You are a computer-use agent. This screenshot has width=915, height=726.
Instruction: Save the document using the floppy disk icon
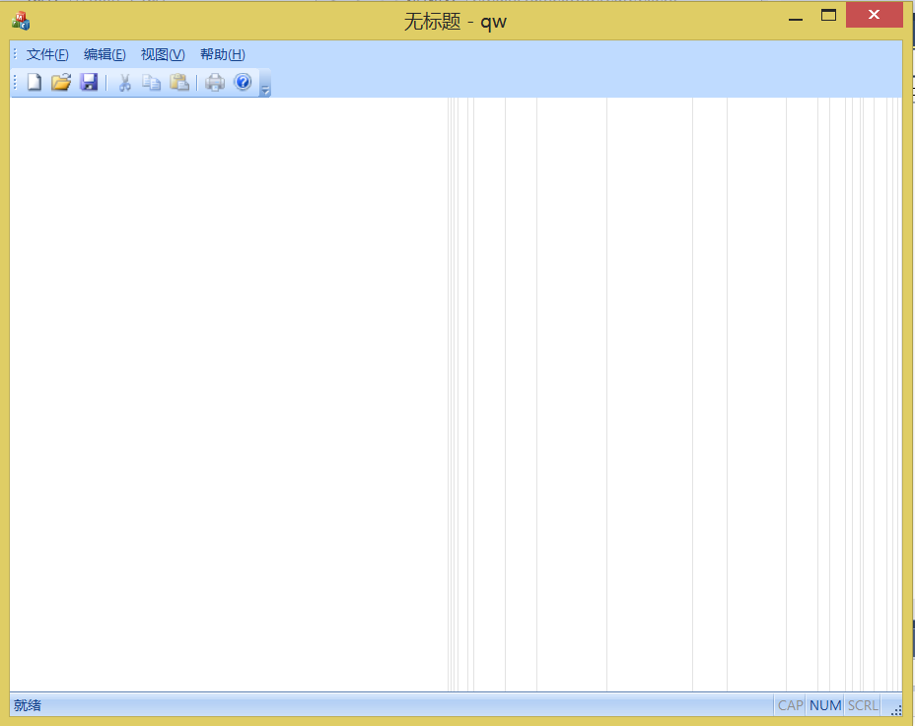89,82
